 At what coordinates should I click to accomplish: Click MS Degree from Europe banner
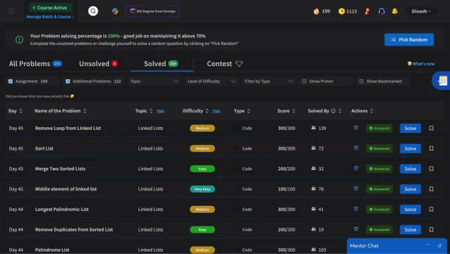pos(152,11)
